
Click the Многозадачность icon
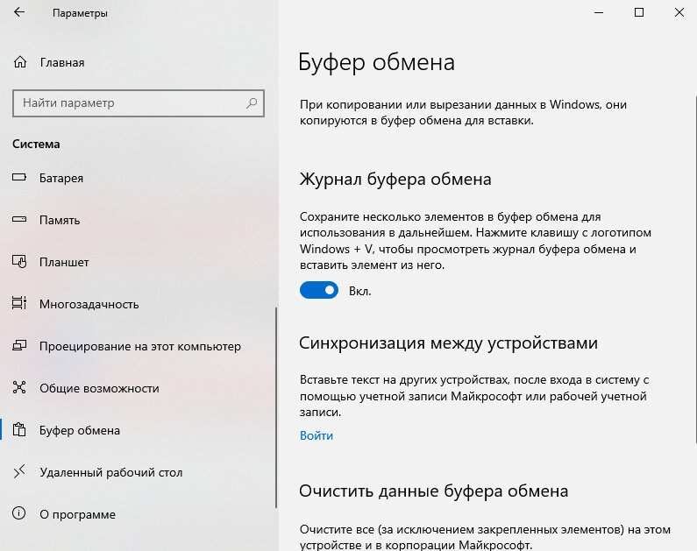(x=19, y=303)
